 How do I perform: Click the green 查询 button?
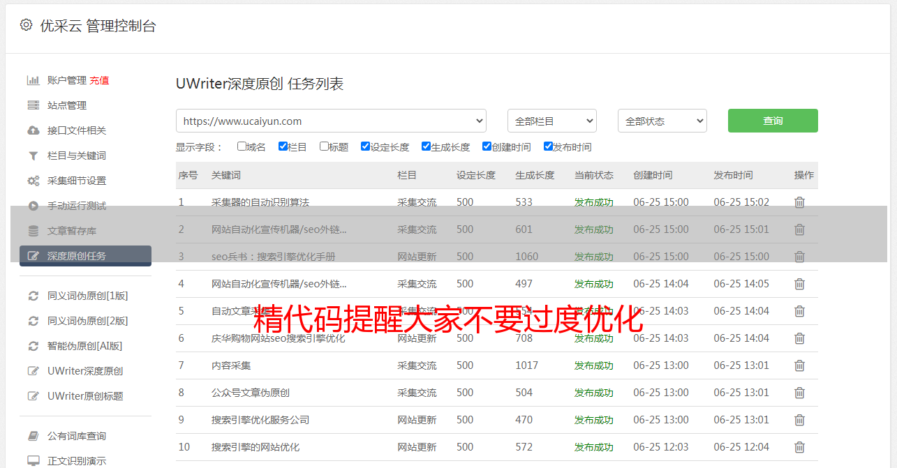(x=773, y=121)
